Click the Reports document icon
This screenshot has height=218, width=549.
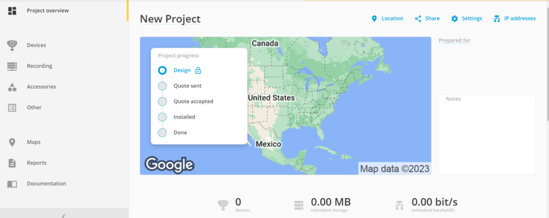pos(12,163)
